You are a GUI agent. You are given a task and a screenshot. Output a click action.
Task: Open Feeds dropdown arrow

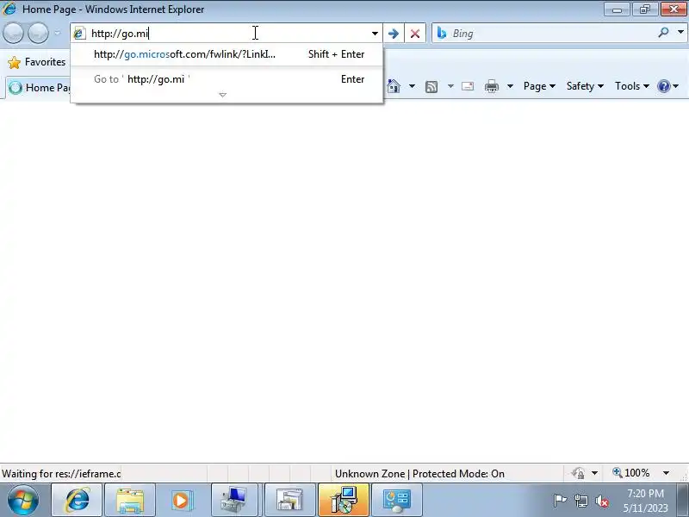450,86
